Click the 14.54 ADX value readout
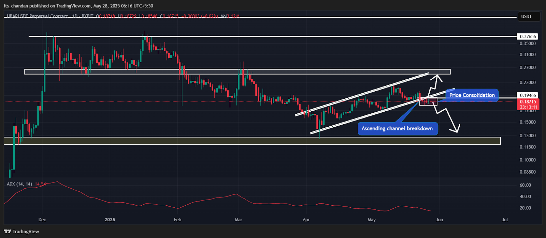This screenshot has height=238, width=546. tap(40, 184)
